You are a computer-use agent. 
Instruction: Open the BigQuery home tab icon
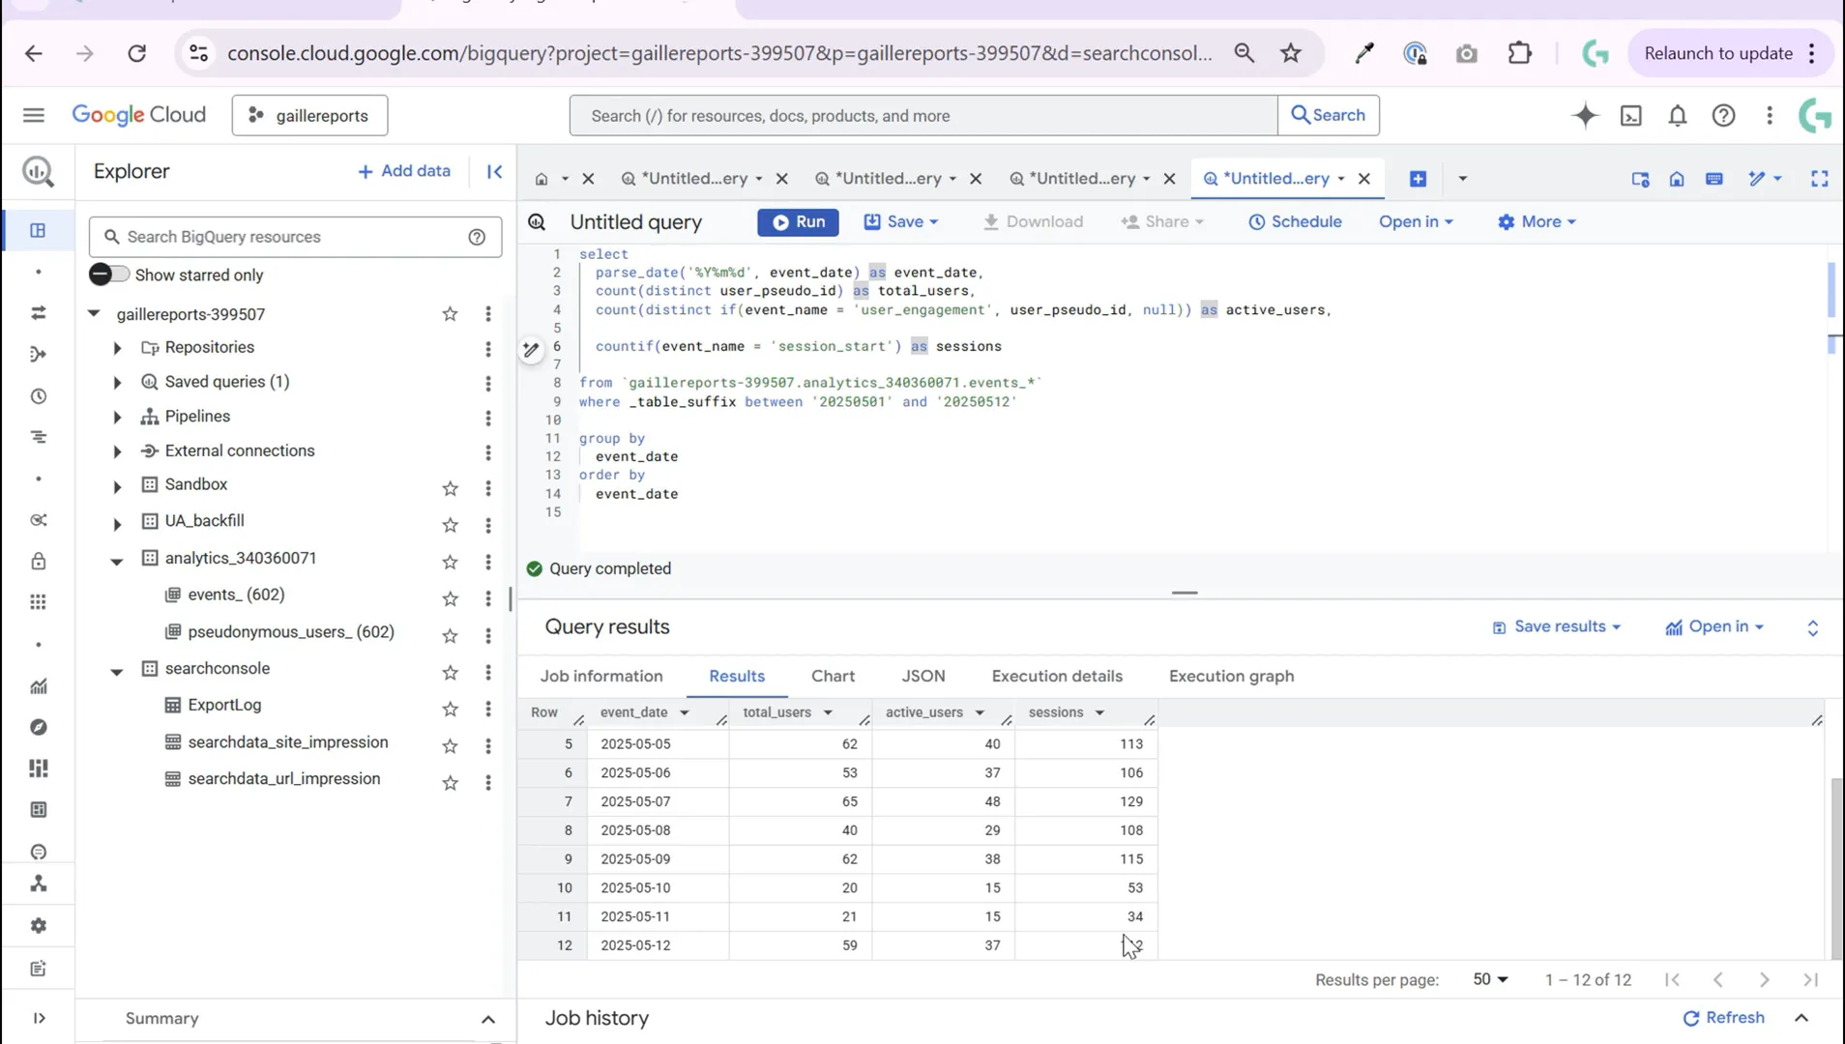[542, 179]
